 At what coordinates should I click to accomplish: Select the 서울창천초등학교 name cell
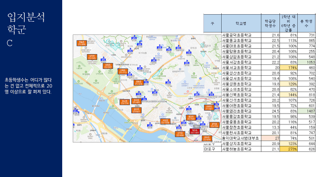(241, 127)
